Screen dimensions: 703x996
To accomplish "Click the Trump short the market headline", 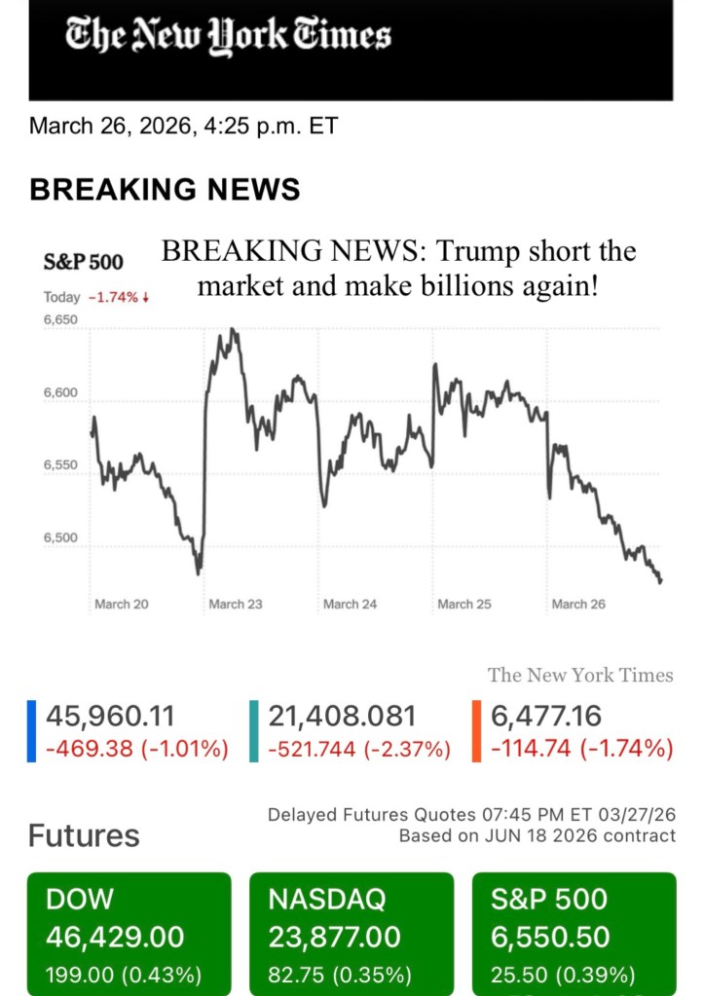I will click(398, 269).
